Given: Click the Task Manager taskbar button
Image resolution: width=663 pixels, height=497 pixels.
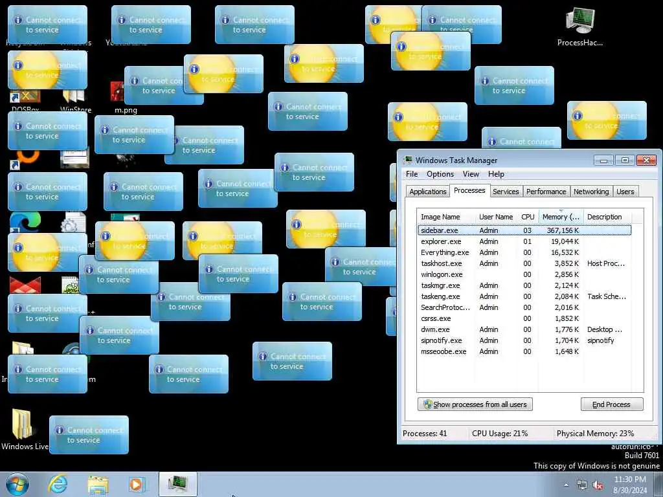Looking at the screenshot, I should pyautogui.click(x=178, y=484).
